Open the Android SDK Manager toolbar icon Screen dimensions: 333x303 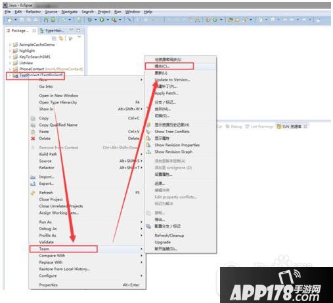[x=46, y=20]
